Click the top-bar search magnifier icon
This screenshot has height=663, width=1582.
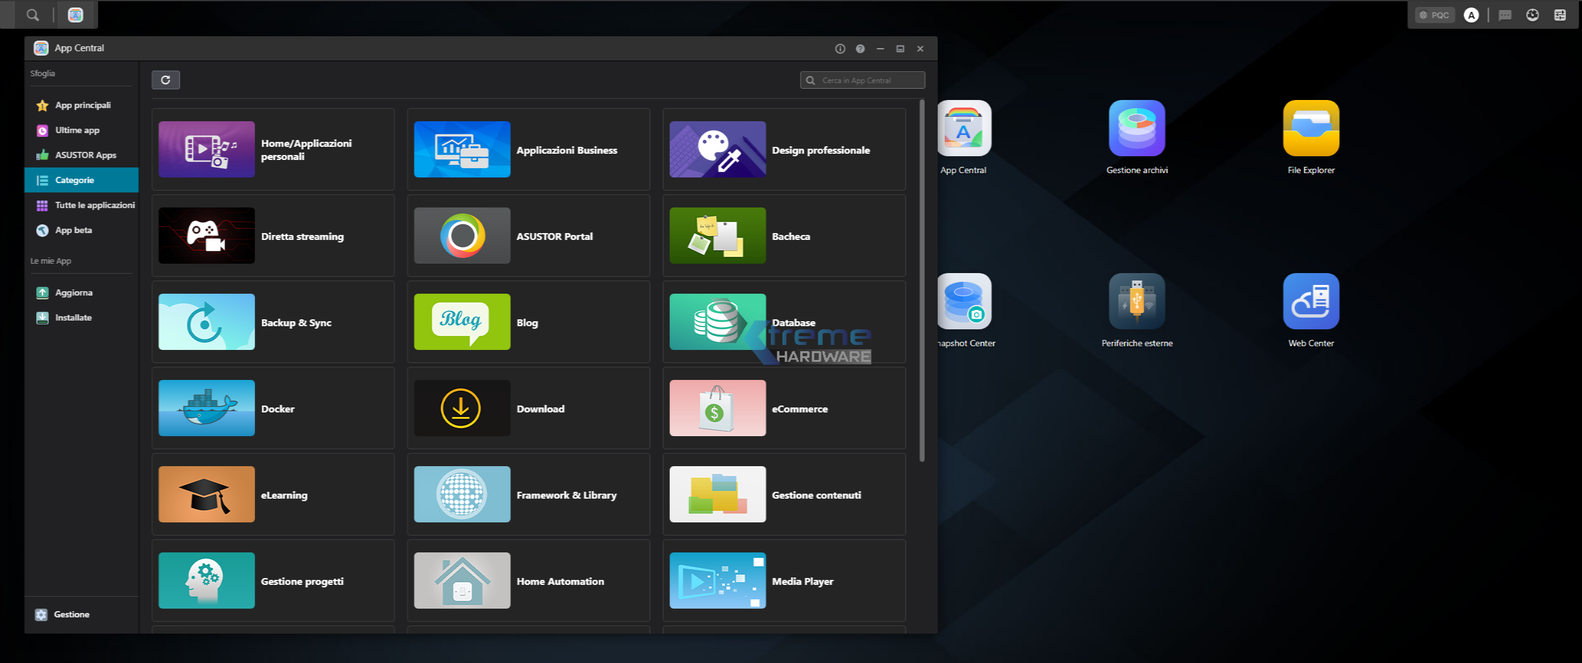[x=32, y=15]
